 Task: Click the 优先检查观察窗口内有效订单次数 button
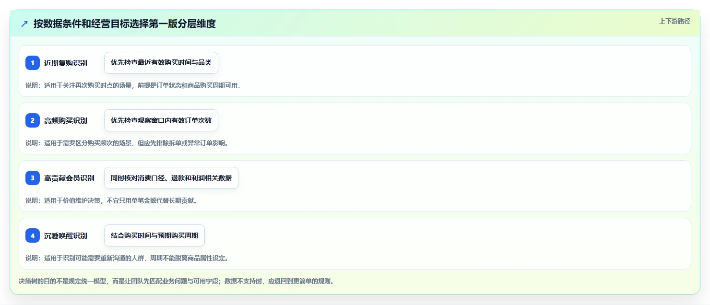[x=161, y=120]
